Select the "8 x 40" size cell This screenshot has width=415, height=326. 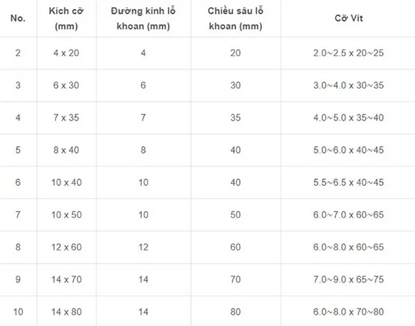pyautogui.click(x=66, y=150)
